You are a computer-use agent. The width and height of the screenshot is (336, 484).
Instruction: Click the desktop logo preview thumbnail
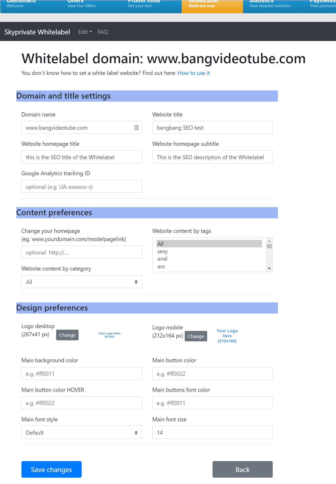109,335
